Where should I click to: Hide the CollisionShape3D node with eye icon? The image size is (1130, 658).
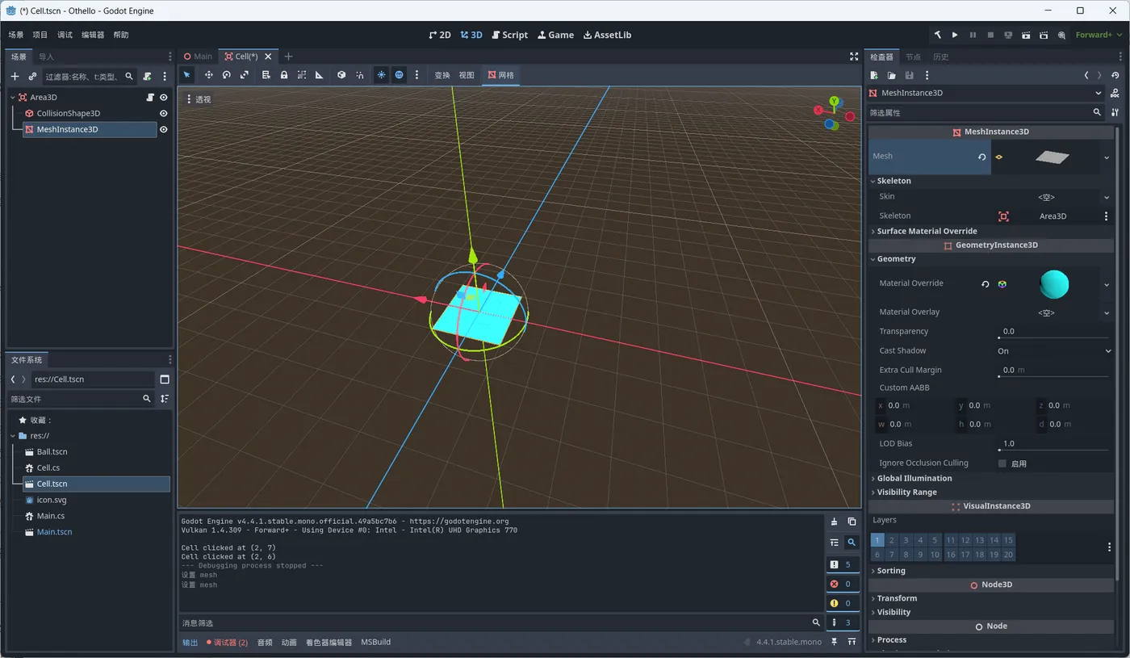[x=163, y=114]
